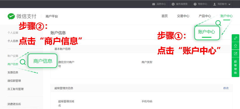
Task: Select the 账户中心 navigation tab
Action: pyautogui.click(x=226, y=16)
